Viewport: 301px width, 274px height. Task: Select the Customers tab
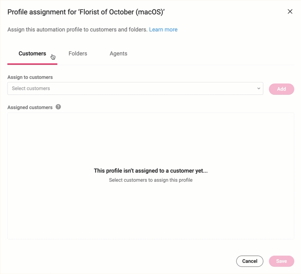pos(32,53)
